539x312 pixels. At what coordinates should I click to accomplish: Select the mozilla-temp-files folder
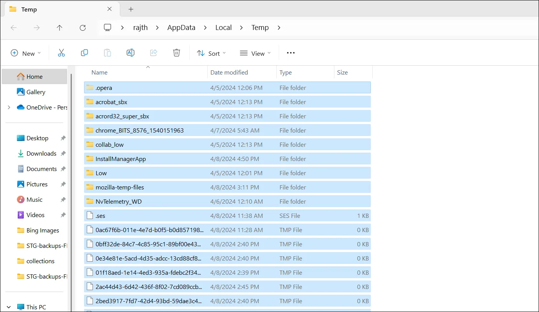(x=120, y=188)
